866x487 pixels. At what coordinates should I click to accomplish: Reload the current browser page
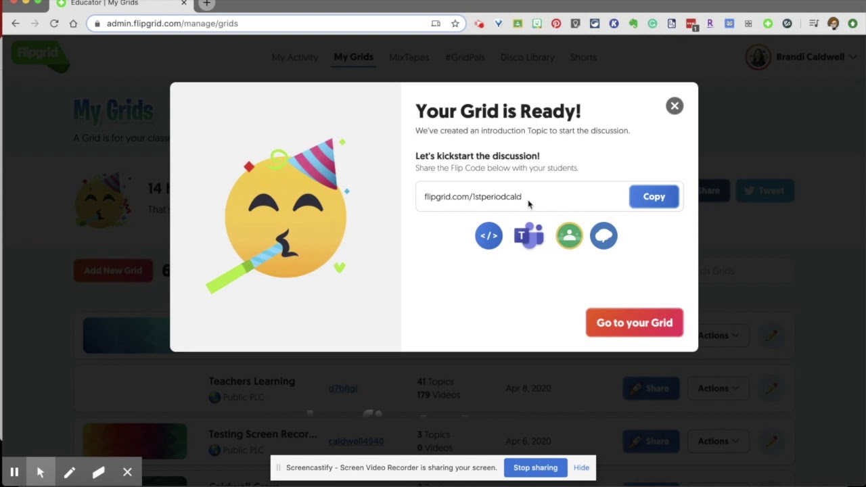(54, 23)
